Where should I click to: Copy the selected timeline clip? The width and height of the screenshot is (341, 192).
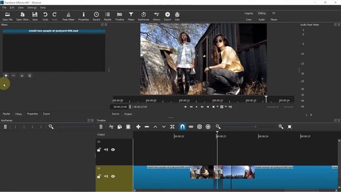[x=119, y=127]
